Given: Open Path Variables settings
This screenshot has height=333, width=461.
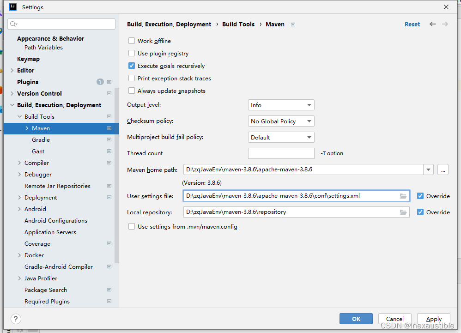Looking at the screenshot, I should (43, 47).
